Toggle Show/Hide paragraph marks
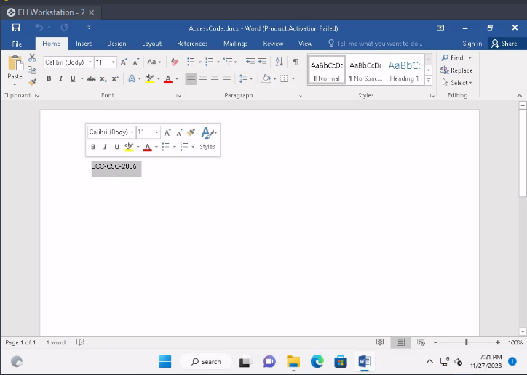 (295, 62)
